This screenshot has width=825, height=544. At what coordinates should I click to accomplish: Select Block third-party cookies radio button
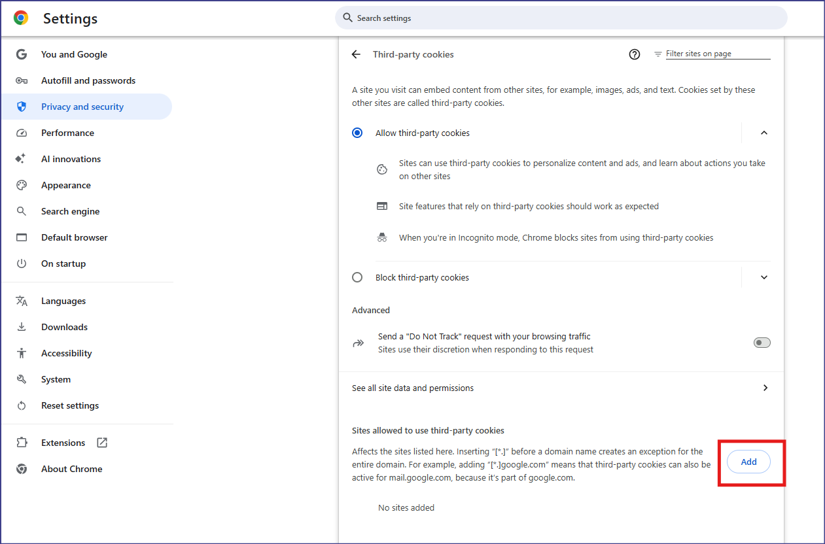(357, 277)
